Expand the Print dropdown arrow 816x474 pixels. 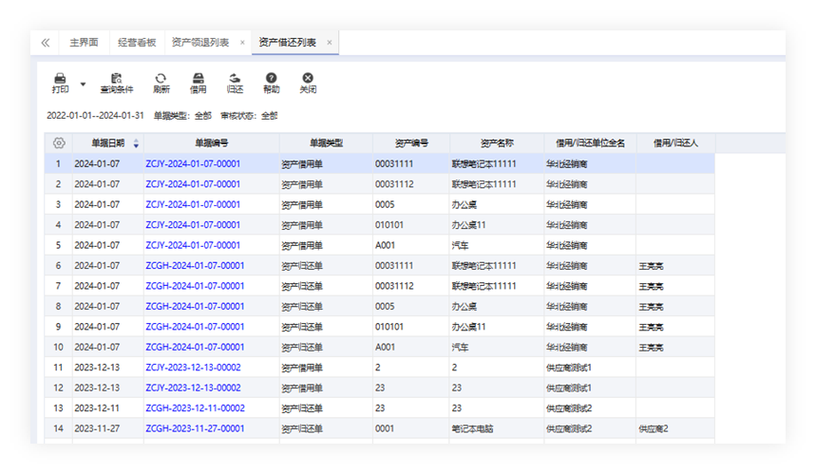[83, 85]
